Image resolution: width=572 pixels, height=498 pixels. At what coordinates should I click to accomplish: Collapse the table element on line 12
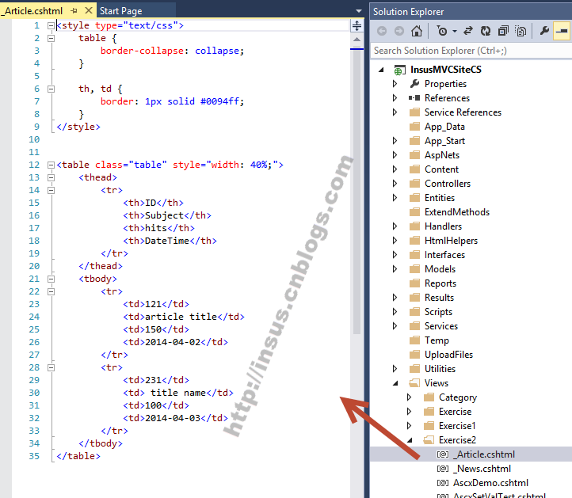(51, 165)
